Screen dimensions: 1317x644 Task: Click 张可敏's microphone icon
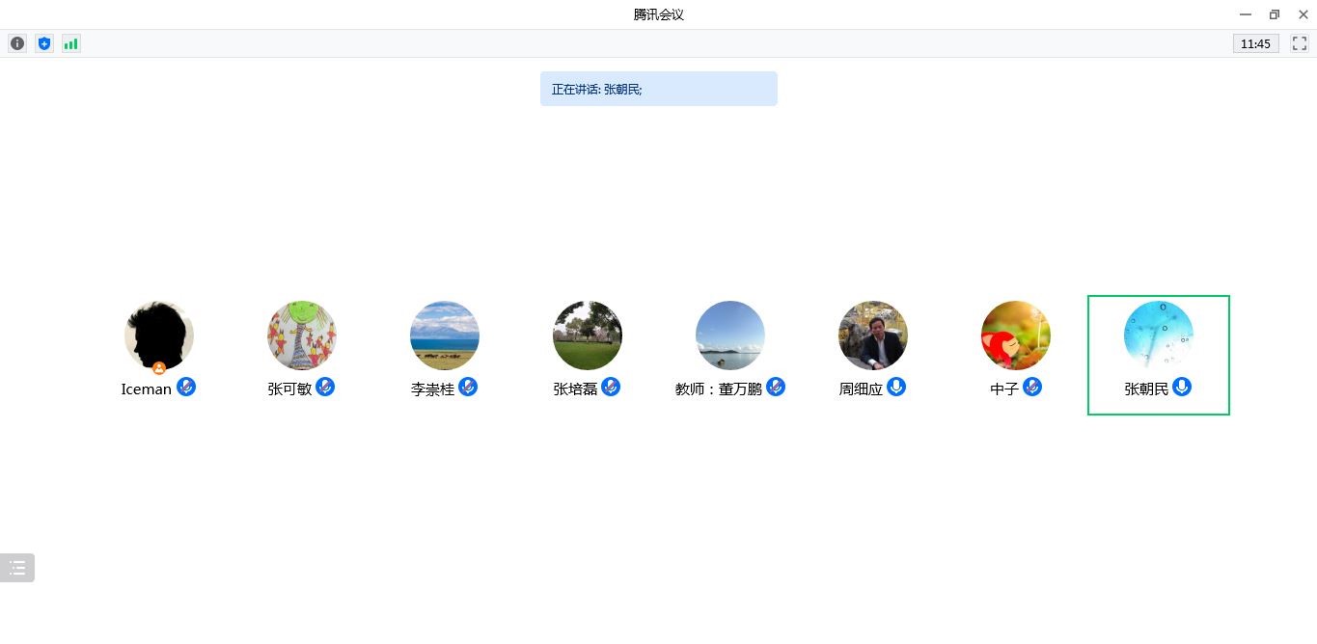[325, 388]
